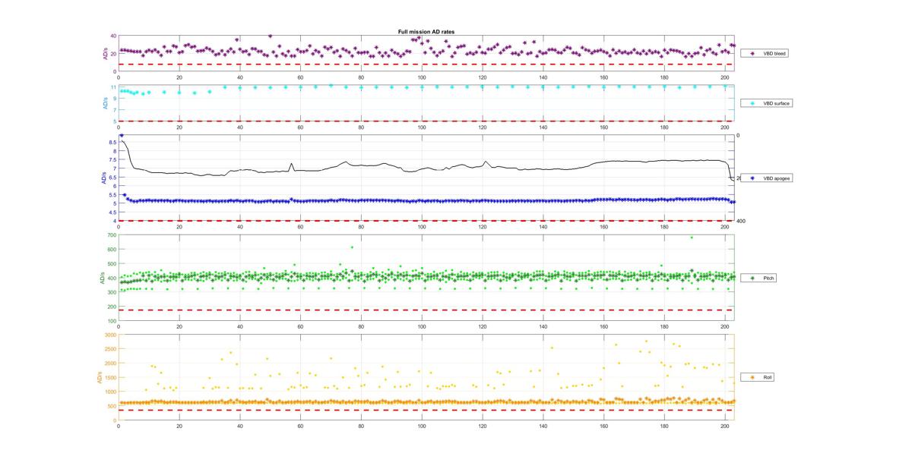Select the red dashed threshold line in the VBD apogee plot
This screenshot has width=912, height=472.
(x=426, y=221)
